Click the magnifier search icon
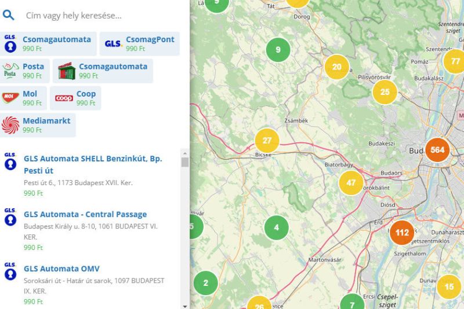Image resolution: width=464 pixels, height=309 pixels. 8,15
